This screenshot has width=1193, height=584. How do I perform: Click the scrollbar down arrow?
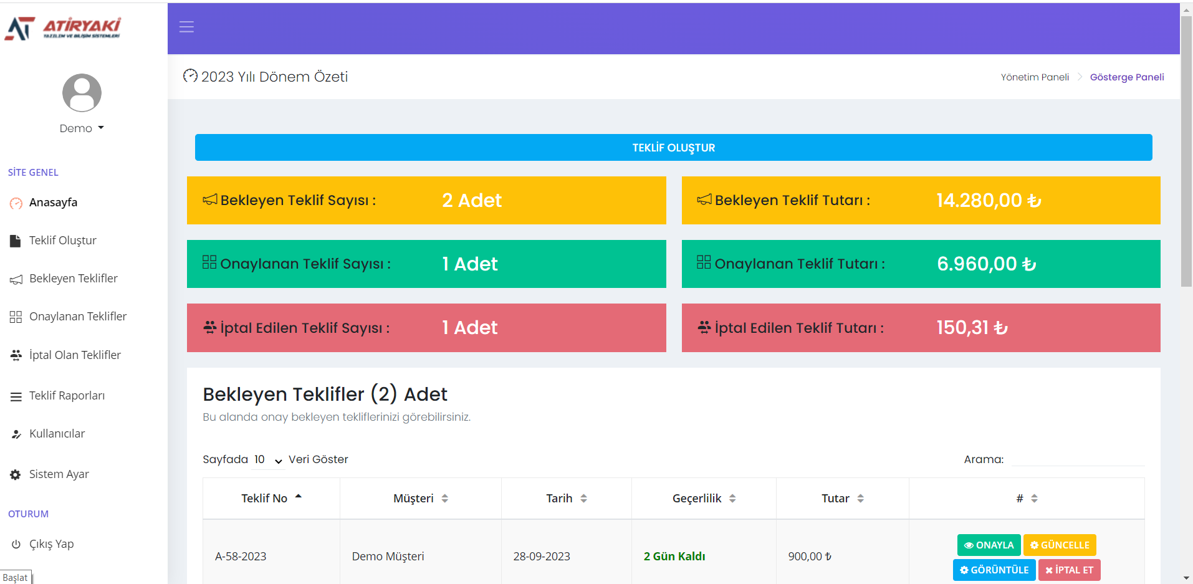coord(1186,578)
